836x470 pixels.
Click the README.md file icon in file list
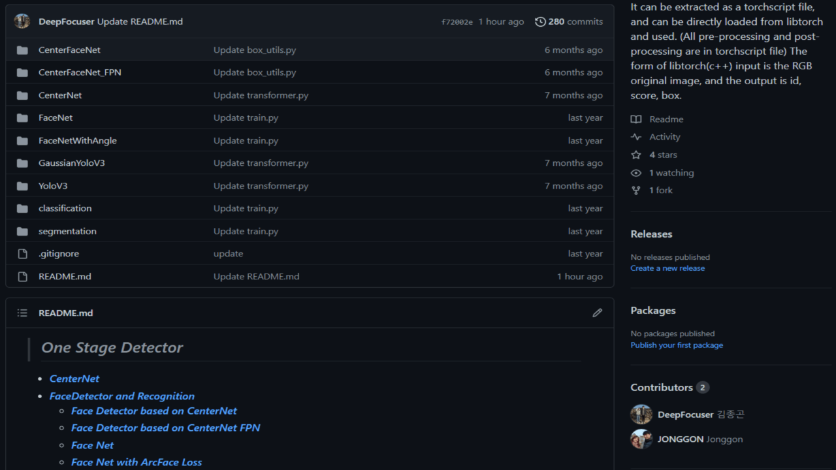(22, 277)
